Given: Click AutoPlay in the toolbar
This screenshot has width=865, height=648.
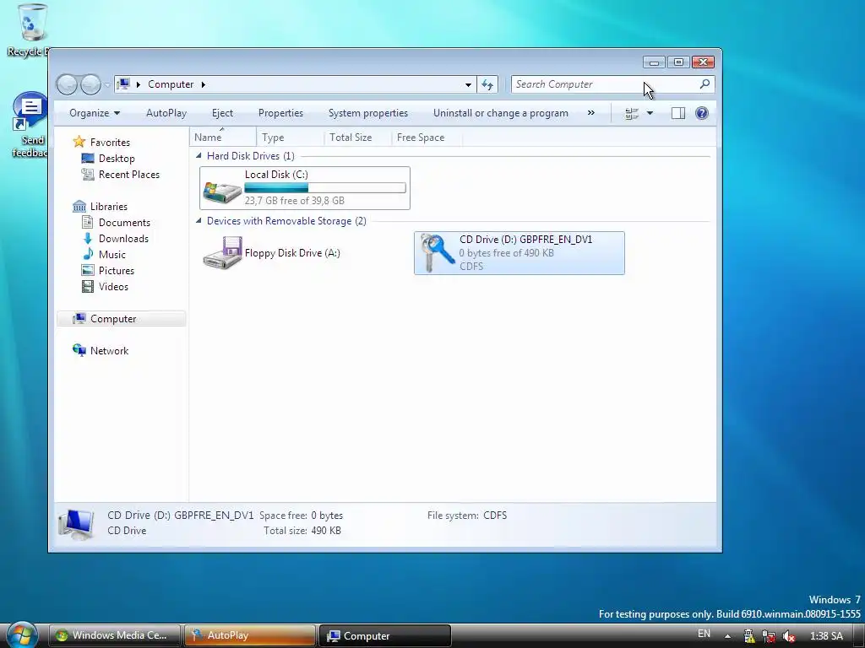Looking at the screenshot, I should [x=166, y=113].
